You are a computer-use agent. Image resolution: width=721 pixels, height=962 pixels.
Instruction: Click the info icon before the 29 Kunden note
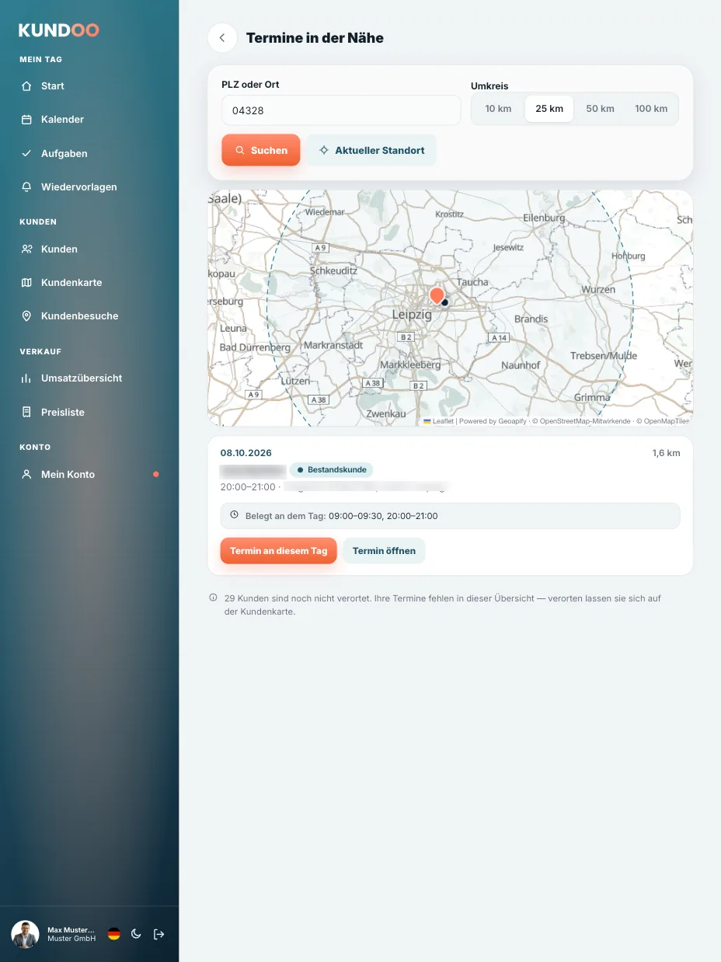(213, 598)
